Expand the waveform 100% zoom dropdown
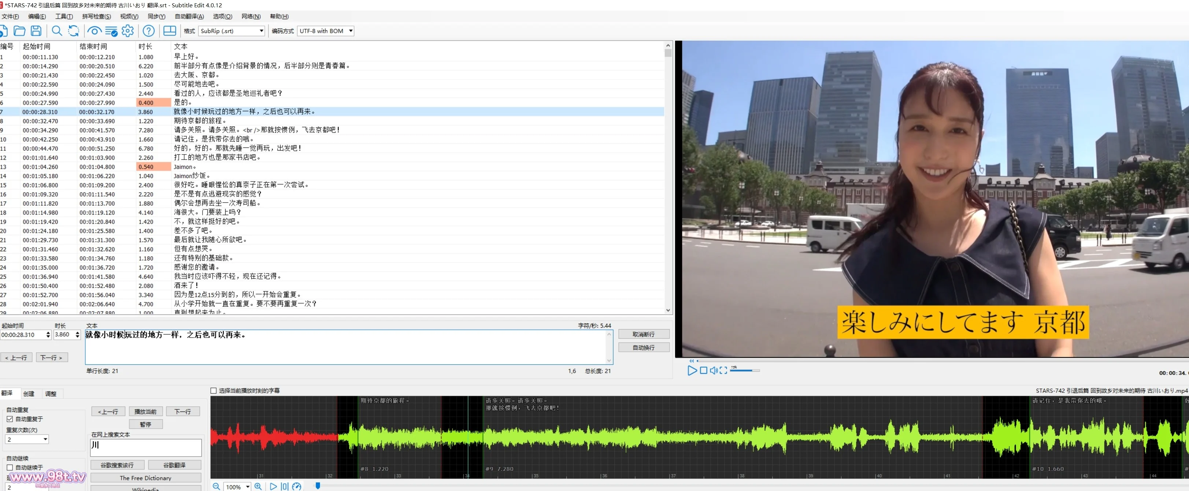The height and width of the screenshot is (491, 1189). [248, 486]
